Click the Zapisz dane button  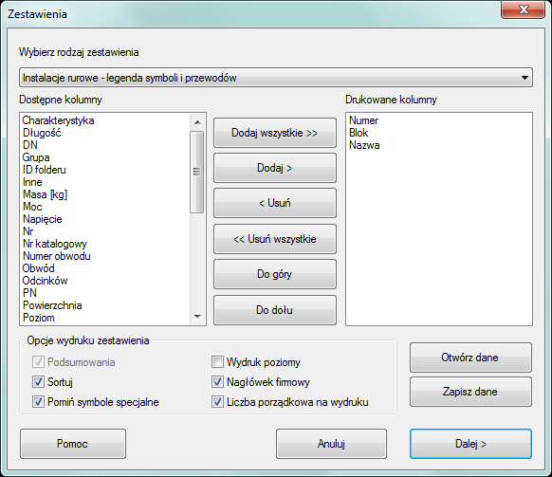(x=470, y=392)
